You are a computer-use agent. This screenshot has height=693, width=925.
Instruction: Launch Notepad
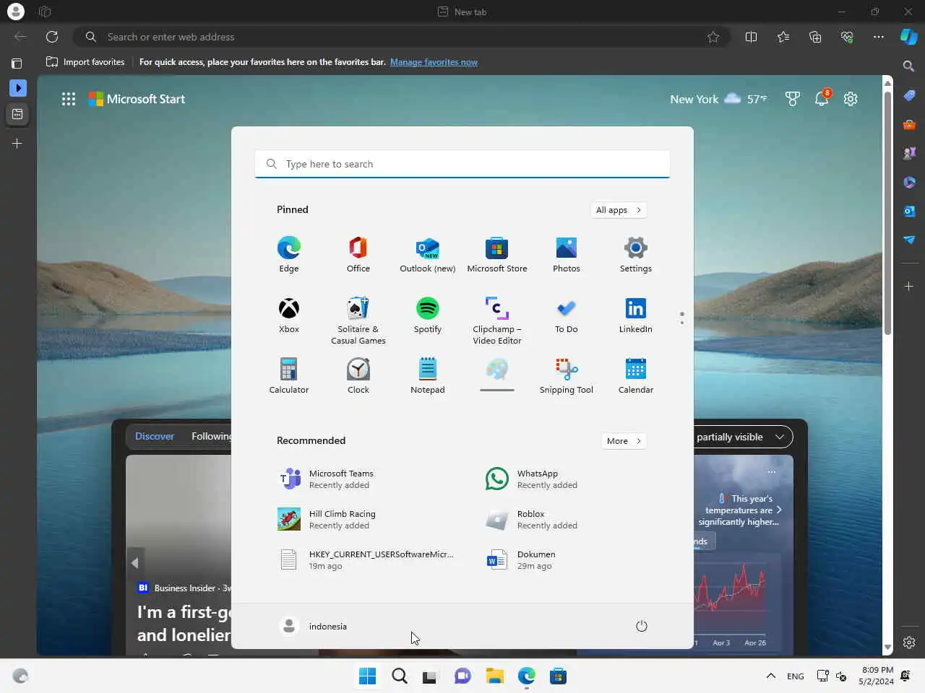[x=428, y=376]
